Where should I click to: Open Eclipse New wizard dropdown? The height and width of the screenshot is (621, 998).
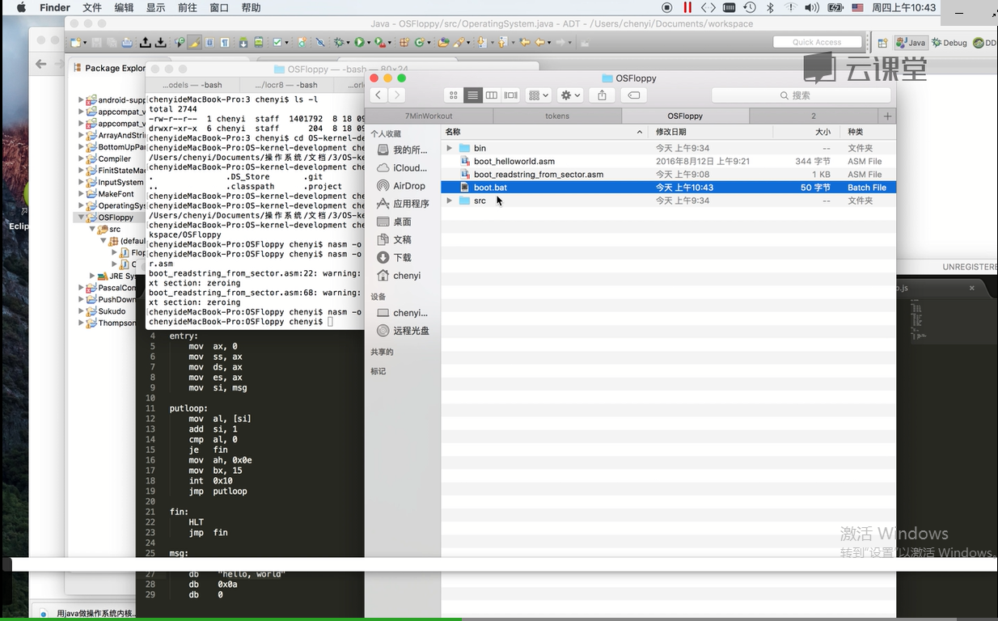pos(84,43)
